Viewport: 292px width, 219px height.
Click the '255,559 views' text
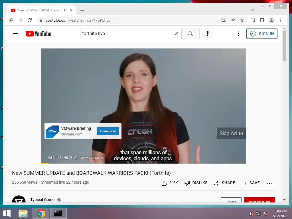click(x=25, y=182)
